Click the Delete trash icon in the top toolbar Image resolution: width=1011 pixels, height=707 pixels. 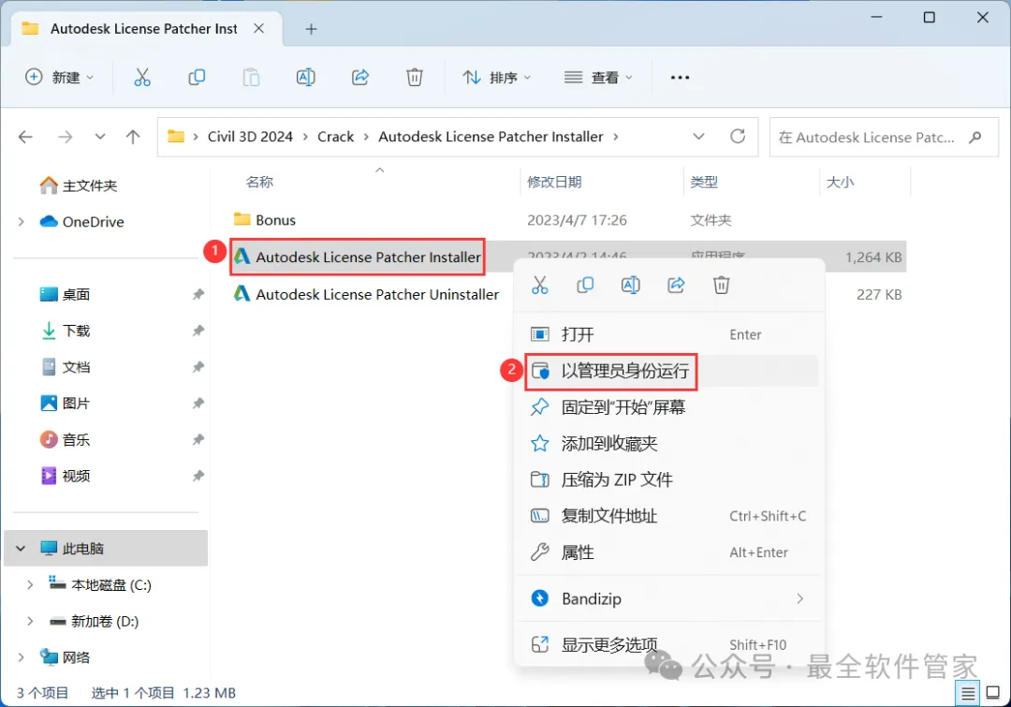coord(415,78)
